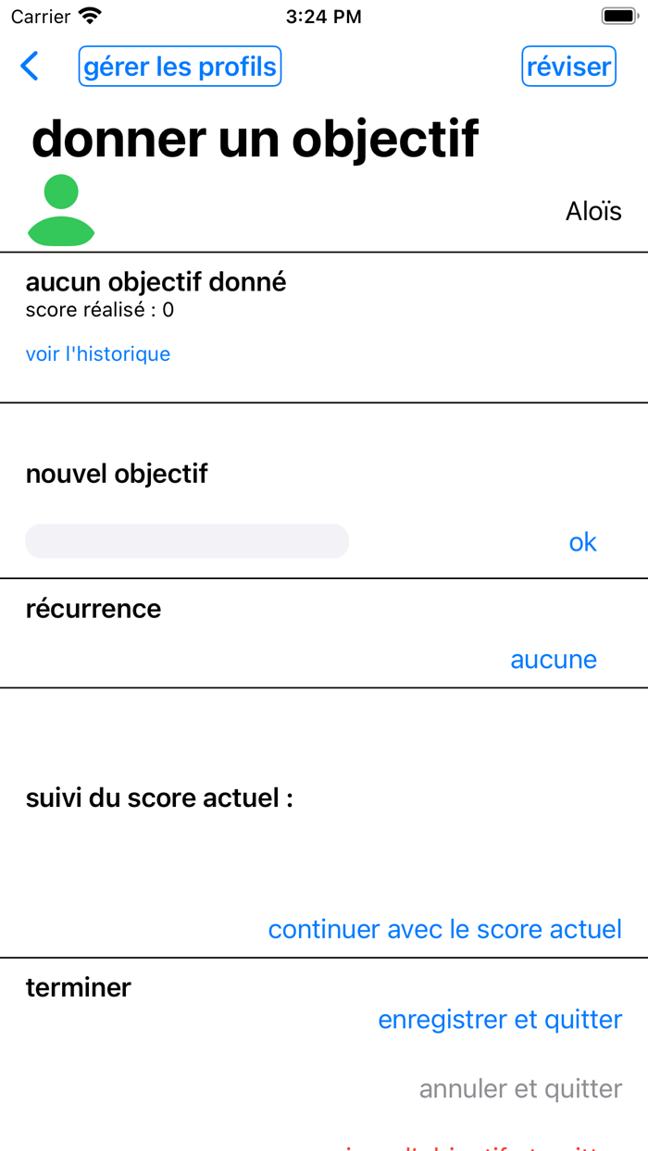
Task: Open the récurrence selector showing "aucune"
Action: [x=554, y=659]
